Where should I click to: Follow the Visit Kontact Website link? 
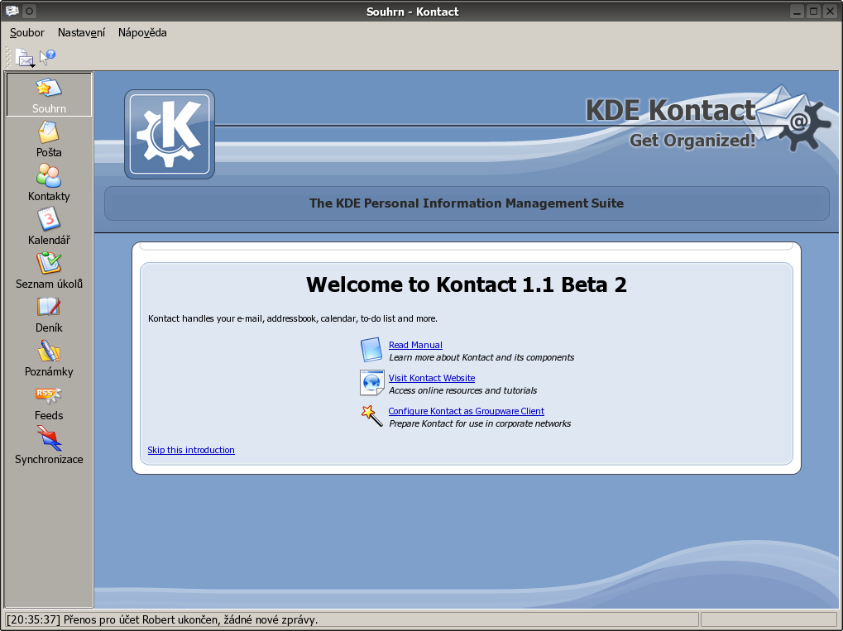coord(432,378)
